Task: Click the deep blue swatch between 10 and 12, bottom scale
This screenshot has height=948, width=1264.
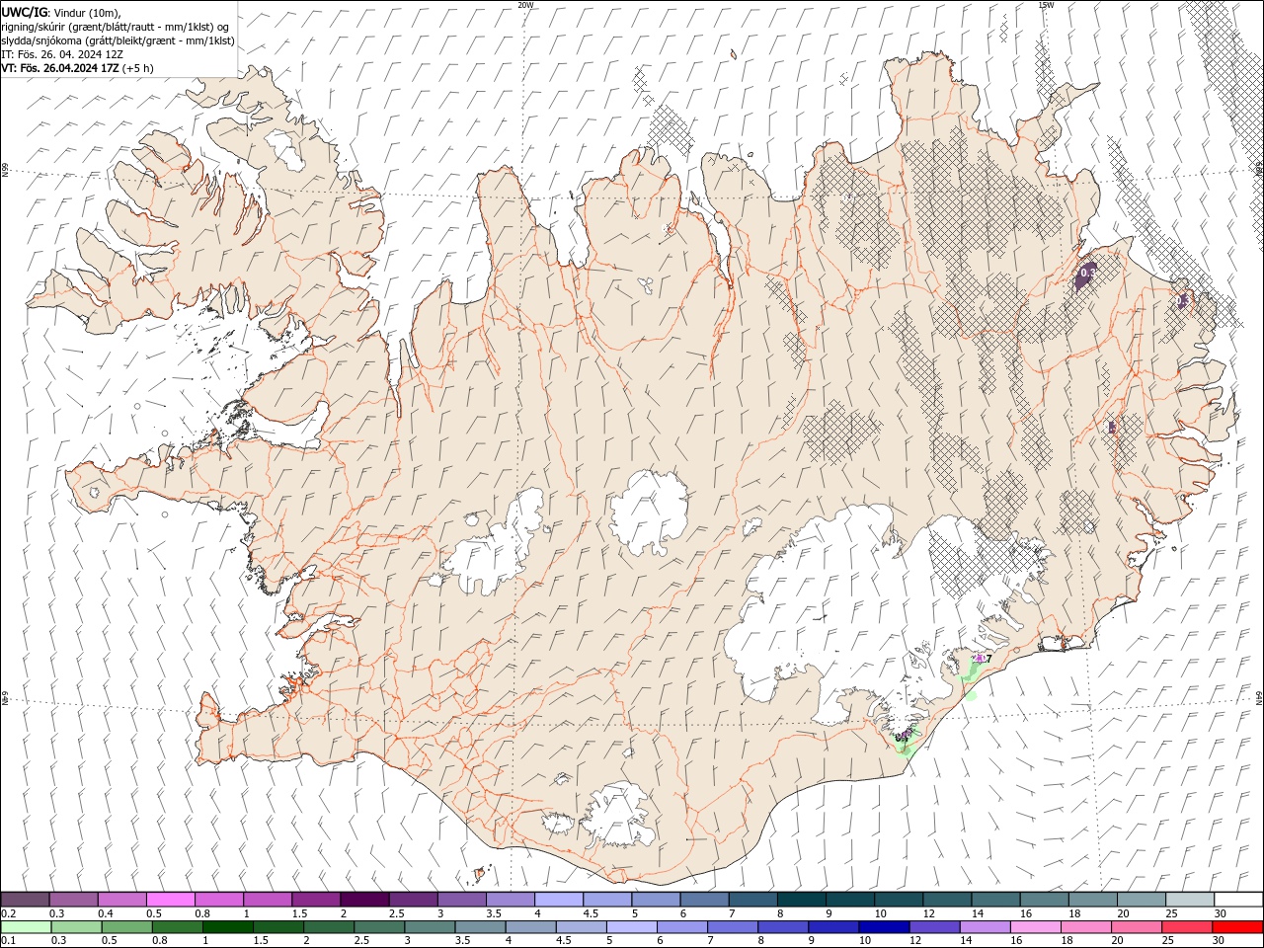Action: (883, 927)
